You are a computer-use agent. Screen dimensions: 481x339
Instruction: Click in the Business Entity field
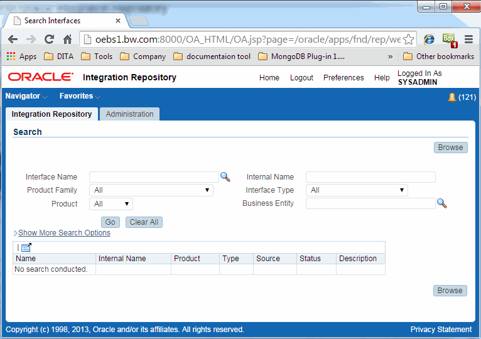tap(370, 203)
